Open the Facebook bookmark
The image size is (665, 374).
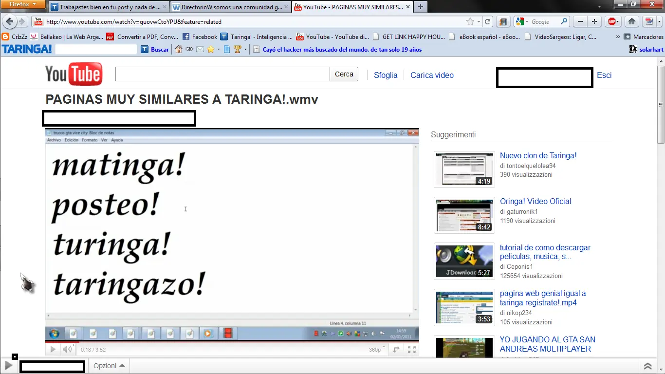[200, 37]
